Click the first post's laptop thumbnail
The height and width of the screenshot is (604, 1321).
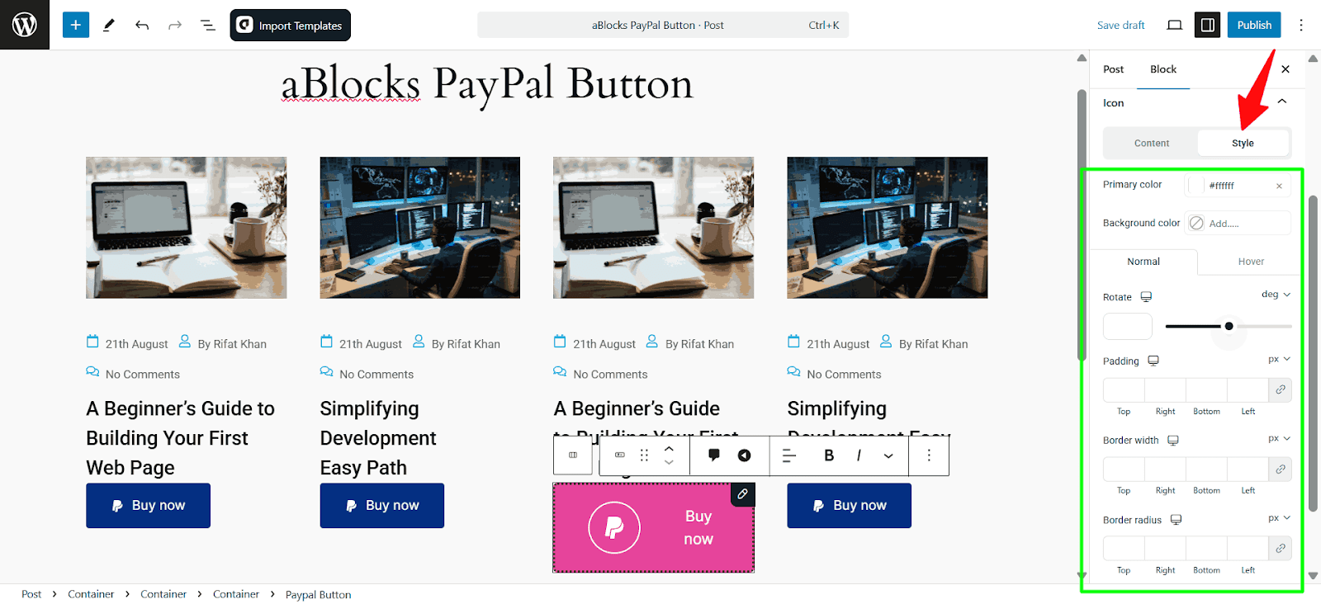pyautogui.click(x=187, y=228)
